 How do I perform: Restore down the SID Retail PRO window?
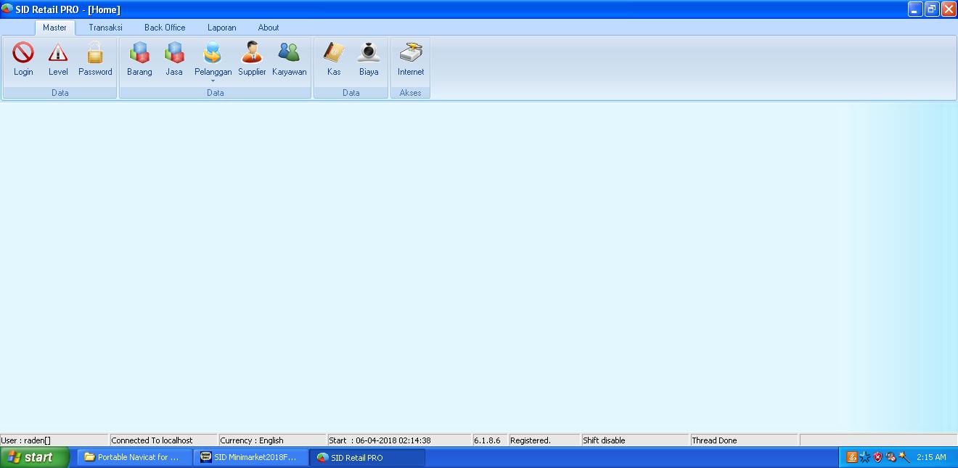point(931,9)
